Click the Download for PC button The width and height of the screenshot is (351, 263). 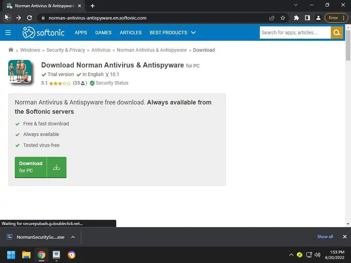click(40, 167)
